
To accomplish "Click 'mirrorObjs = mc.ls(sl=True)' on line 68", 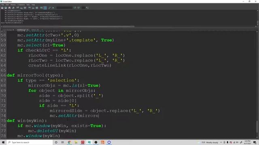I will point(64,85).
